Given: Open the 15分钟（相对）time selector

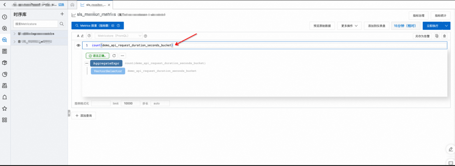Looking at the screenshot, I should [x=406, y=26].
